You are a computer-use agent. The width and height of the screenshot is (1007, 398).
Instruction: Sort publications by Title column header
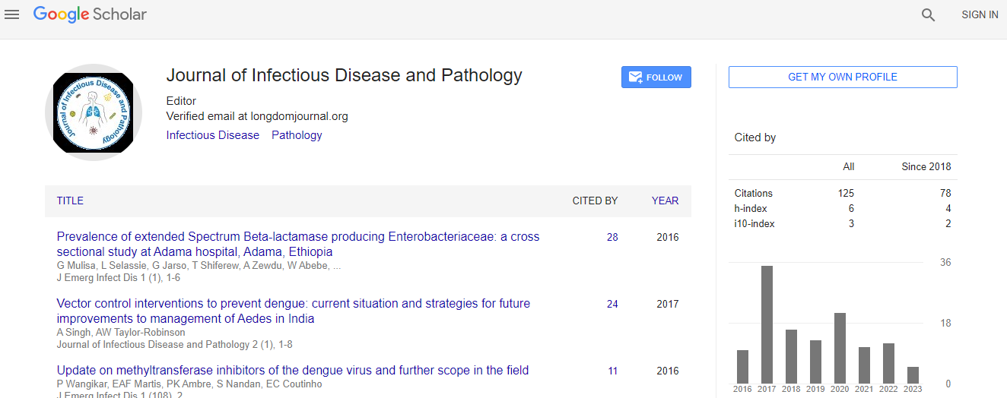click(x=70, y=201)
